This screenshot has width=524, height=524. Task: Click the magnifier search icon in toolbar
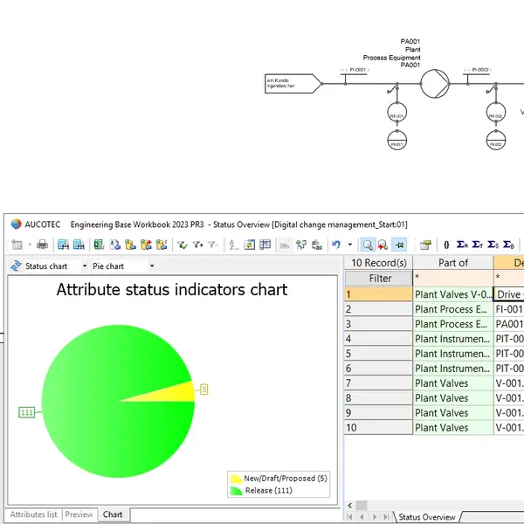368,245
